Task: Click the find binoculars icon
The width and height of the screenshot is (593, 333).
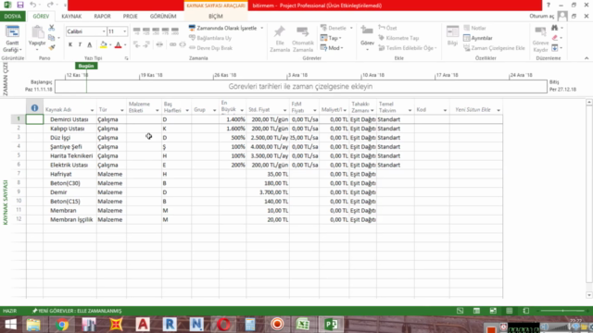Action: tap(555, 28)
